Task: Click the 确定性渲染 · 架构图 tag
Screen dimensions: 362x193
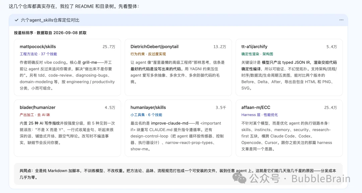Action: click(x=257, y=54)
